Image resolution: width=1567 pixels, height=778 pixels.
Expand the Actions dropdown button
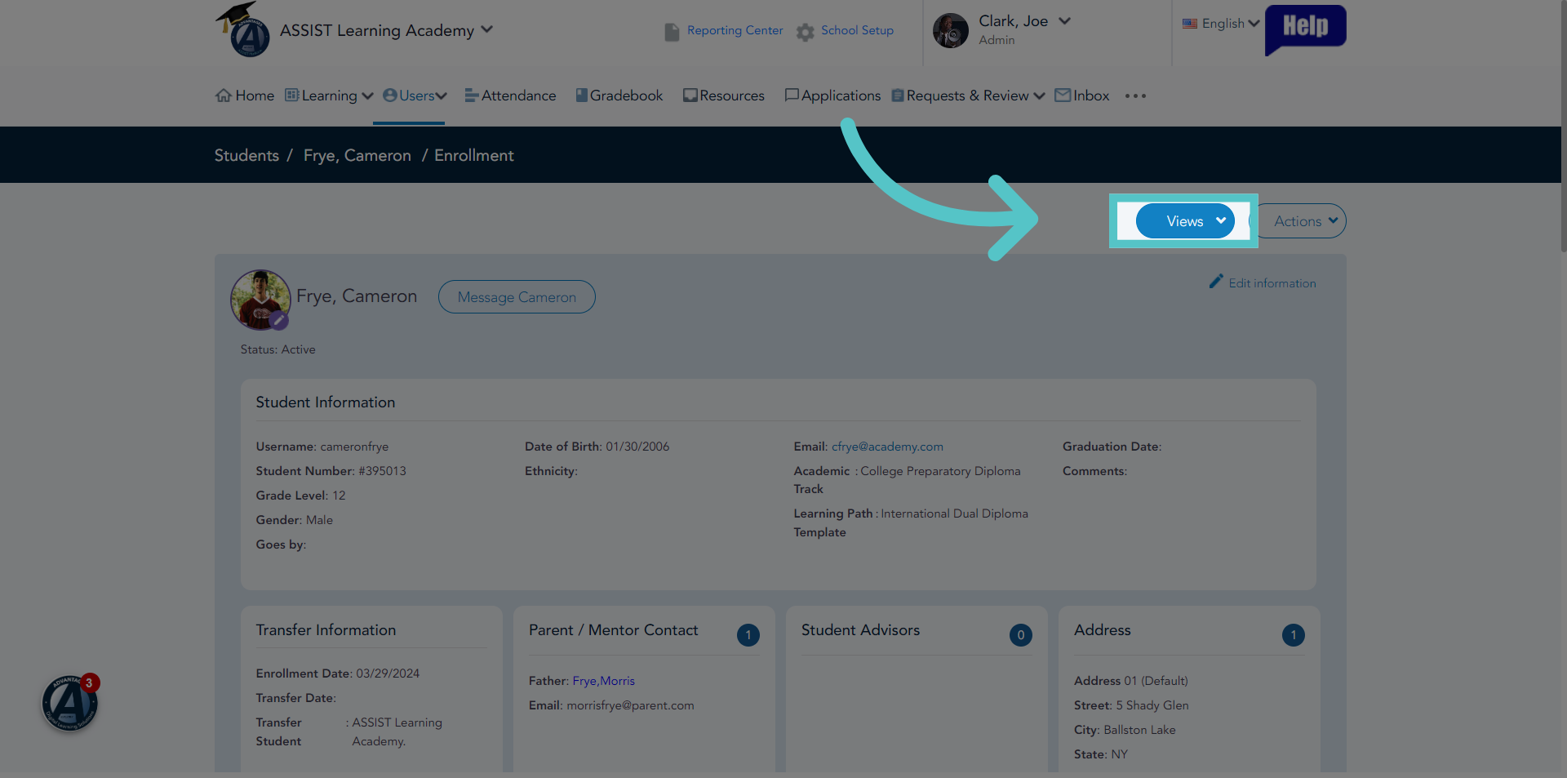point(1301,221)
